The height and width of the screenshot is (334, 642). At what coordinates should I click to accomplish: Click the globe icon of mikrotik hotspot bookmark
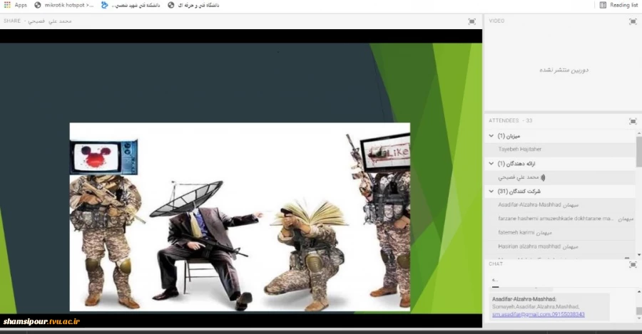(x=38, y=5)
